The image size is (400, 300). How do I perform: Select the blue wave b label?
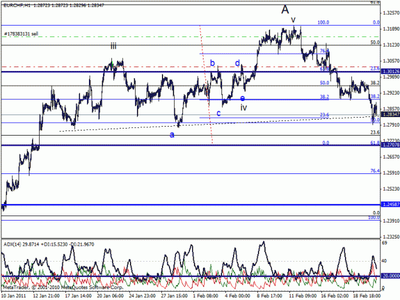tap(212, 63)
